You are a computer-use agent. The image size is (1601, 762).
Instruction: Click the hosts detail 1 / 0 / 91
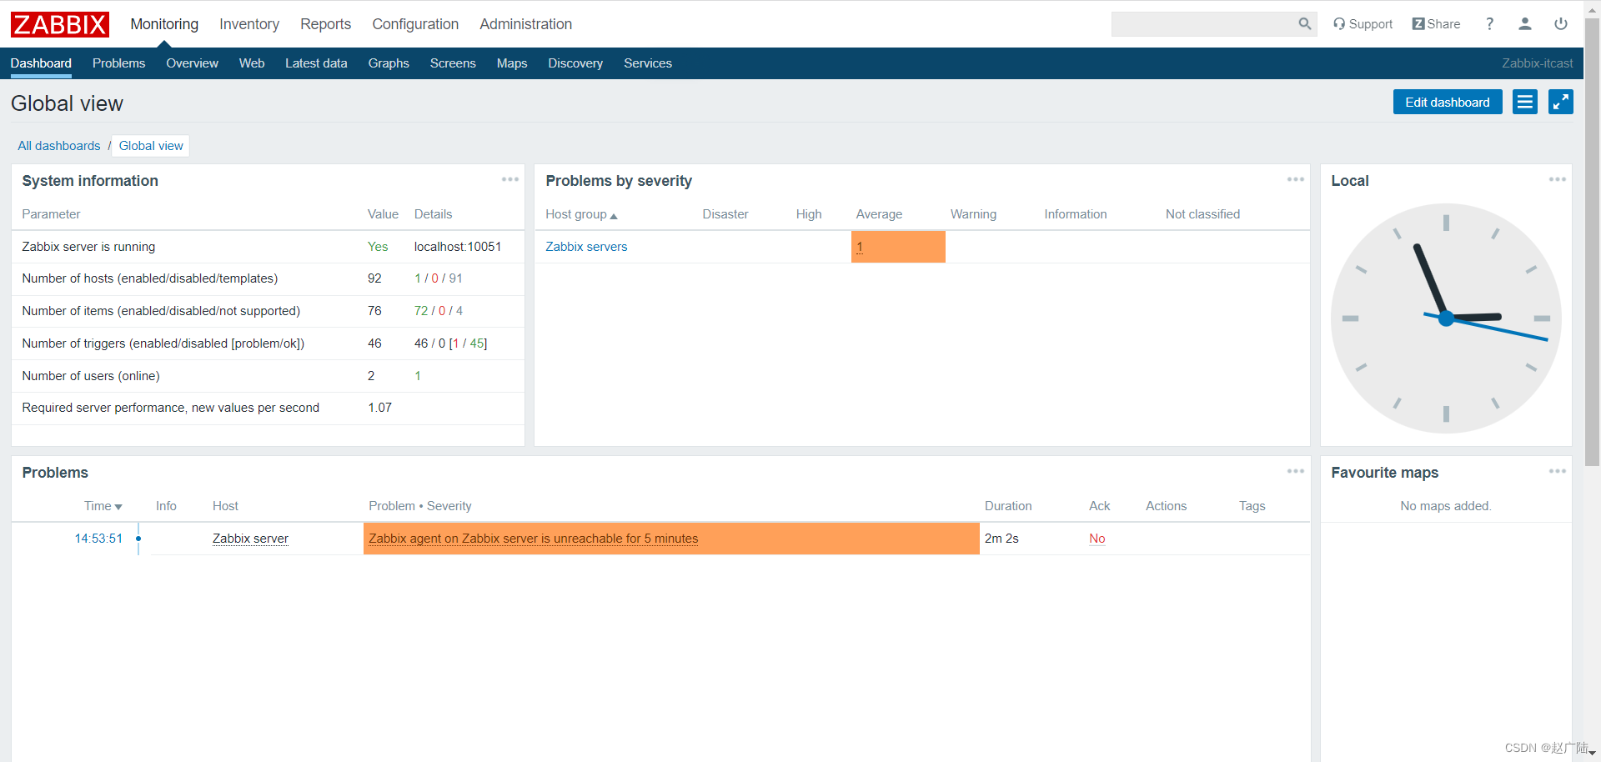(x=439, y=278)
